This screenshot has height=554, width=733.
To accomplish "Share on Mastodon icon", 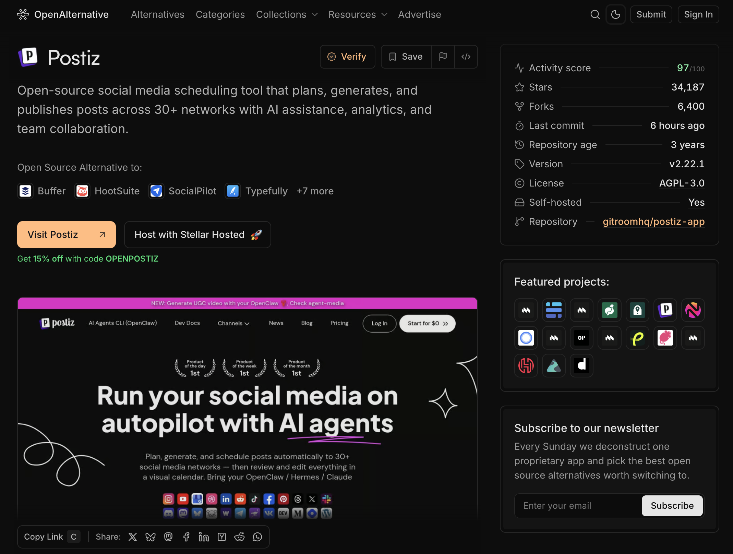I will (168, 537).
